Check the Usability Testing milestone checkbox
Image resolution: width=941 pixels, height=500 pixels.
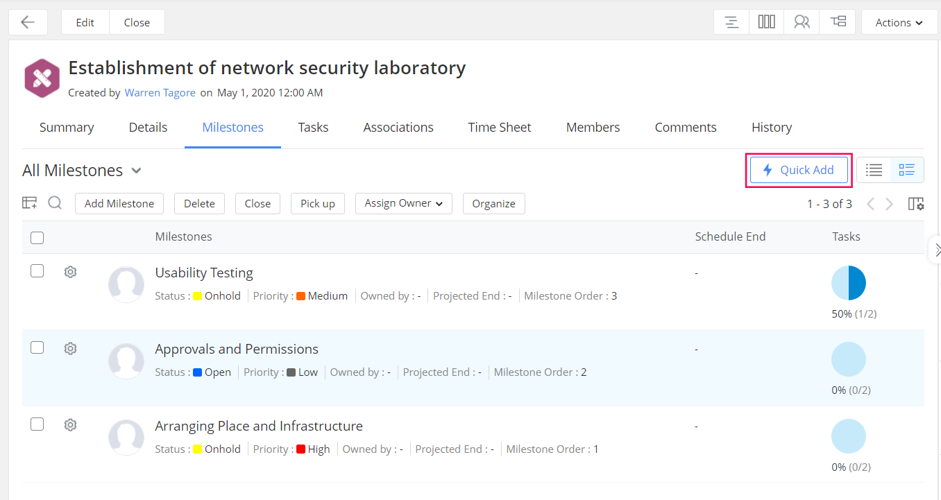click(x=37, y=271)
